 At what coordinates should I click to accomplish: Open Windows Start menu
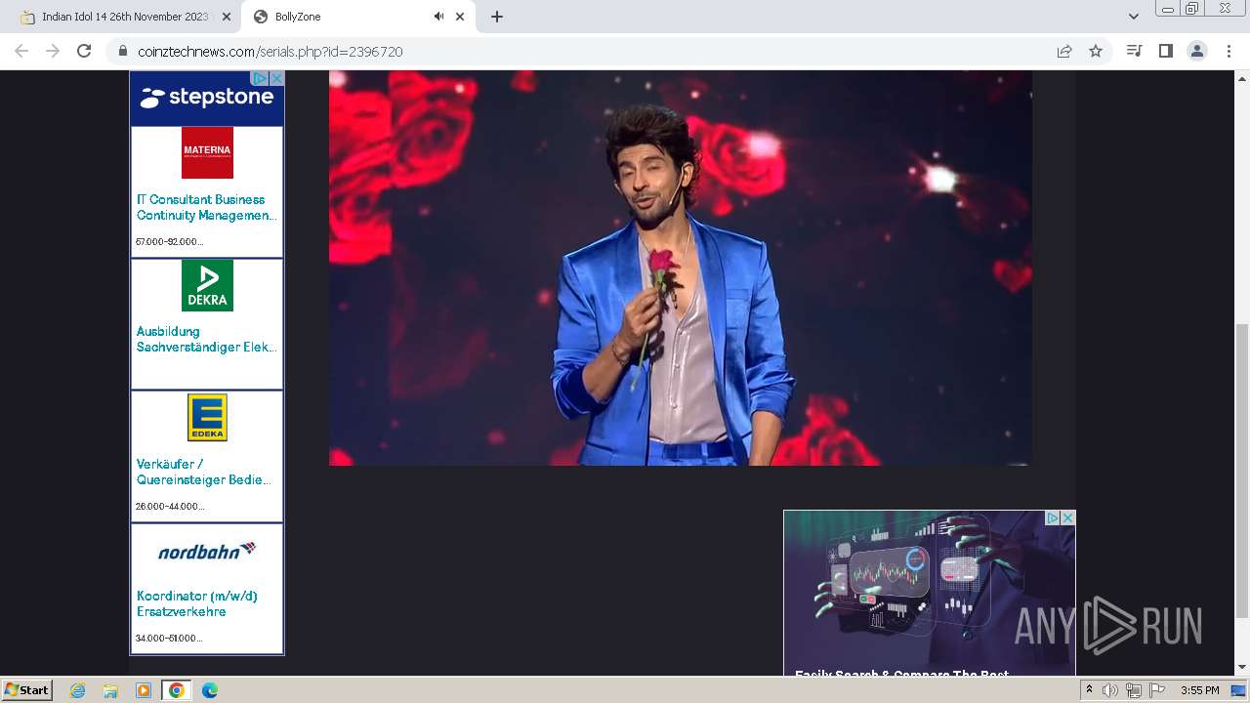tap(27, 689)
